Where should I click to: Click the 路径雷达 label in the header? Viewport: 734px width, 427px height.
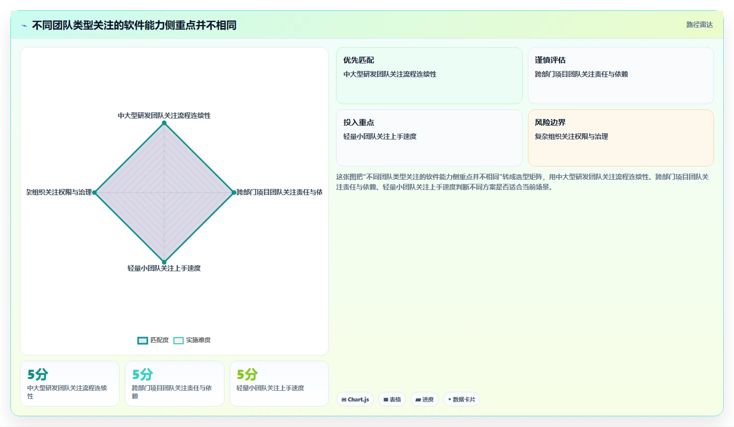click(x=699, y=25)
